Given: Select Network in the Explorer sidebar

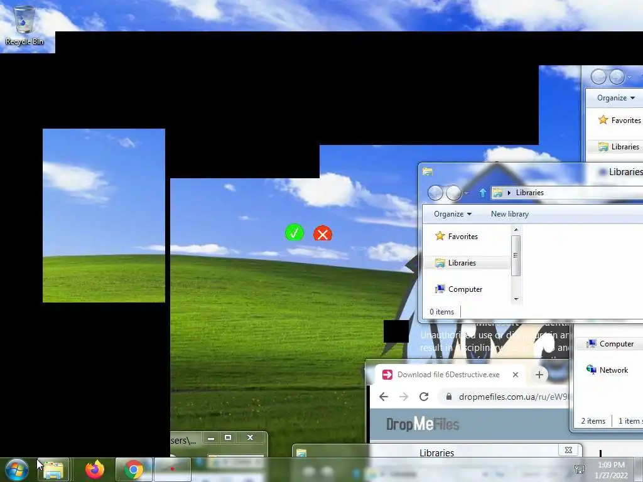Looking at the screenshot, I should [607, 370].
